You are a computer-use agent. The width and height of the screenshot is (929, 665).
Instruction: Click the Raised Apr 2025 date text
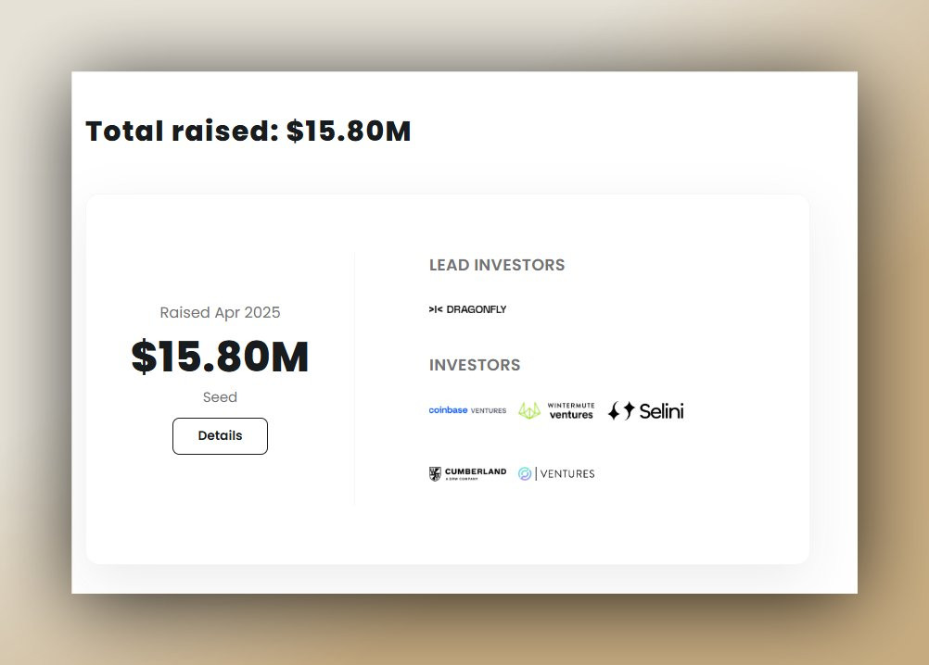220,312
